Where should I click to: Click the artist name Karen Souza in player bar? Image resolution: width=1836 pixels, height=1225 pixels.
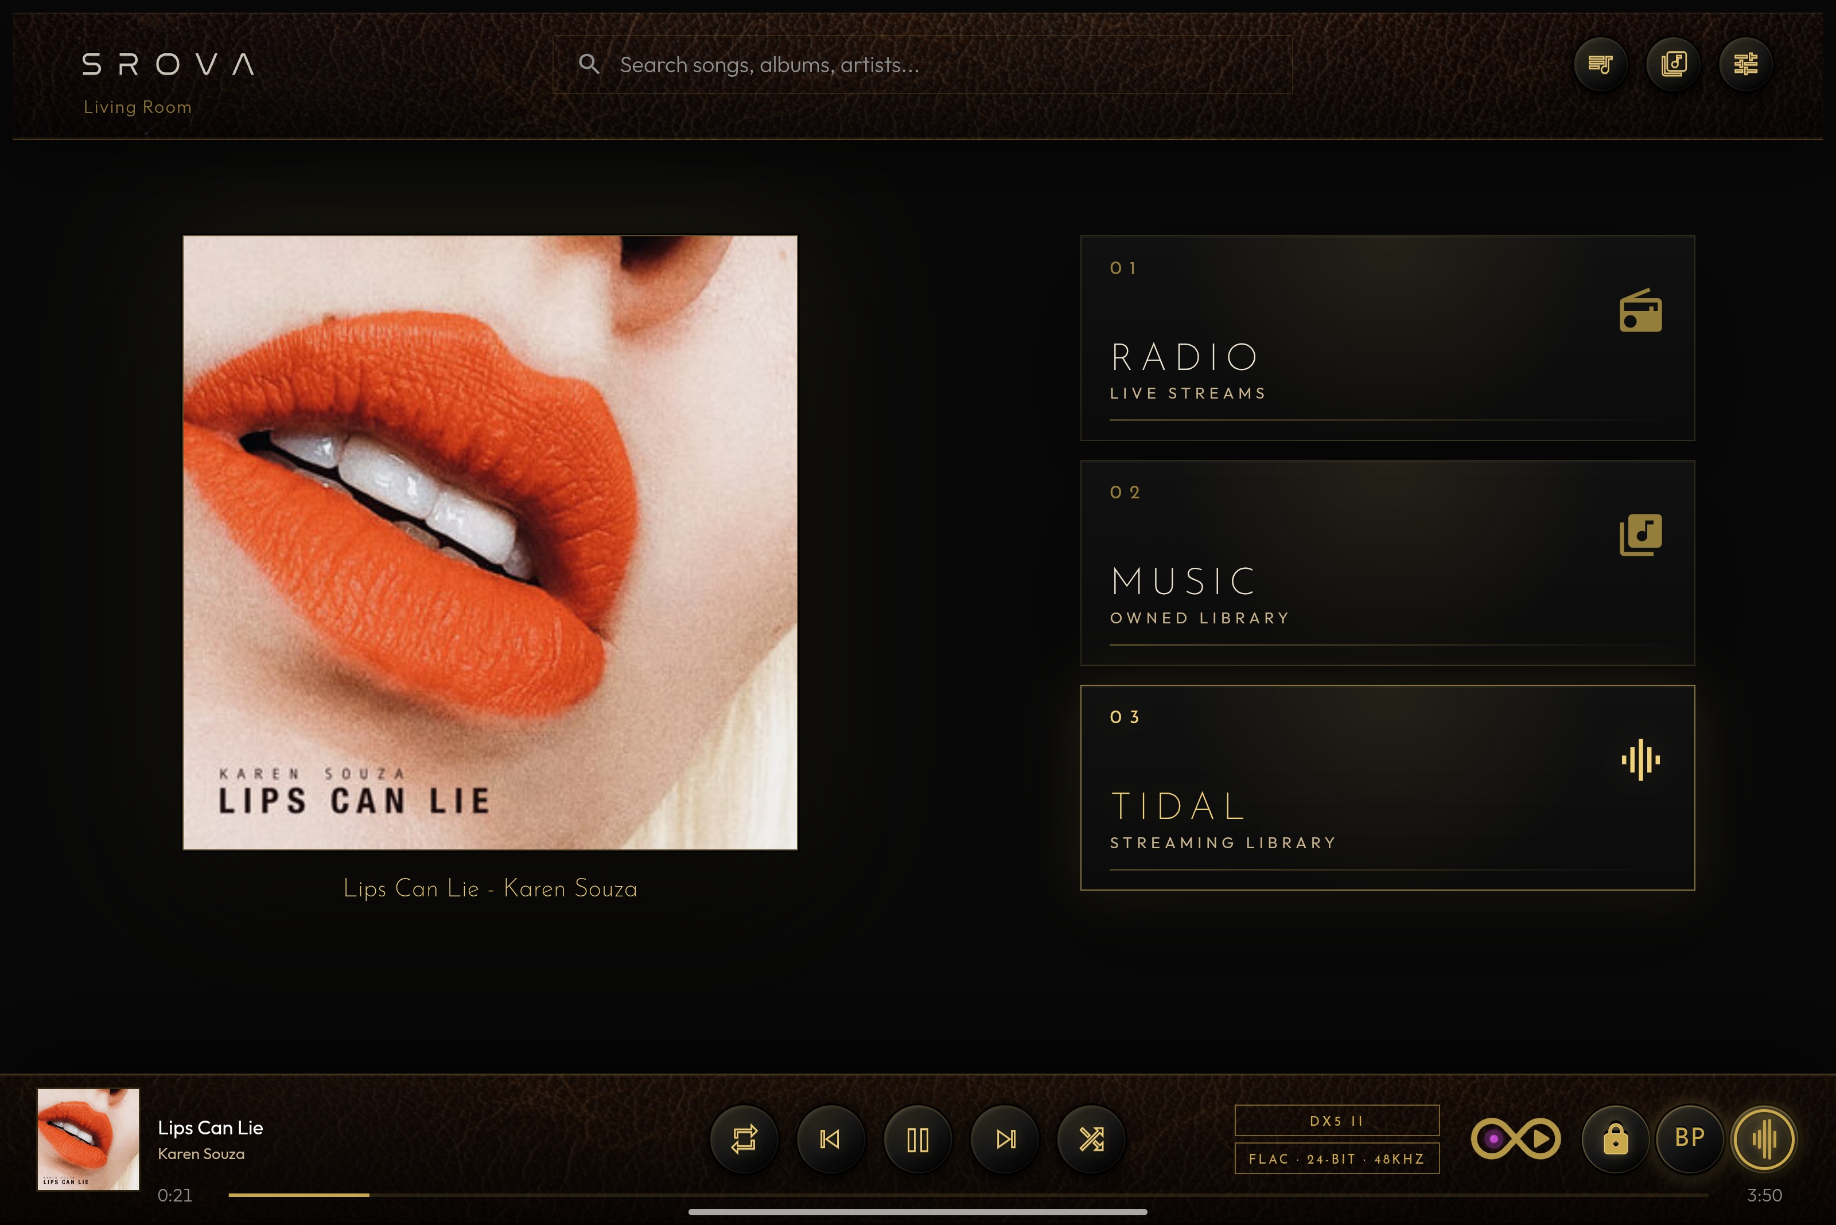tap(201, 1154)
